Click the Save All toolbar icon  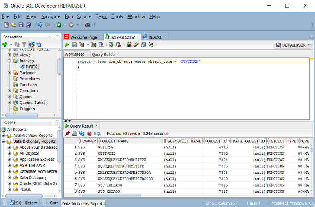pos(28,25)
